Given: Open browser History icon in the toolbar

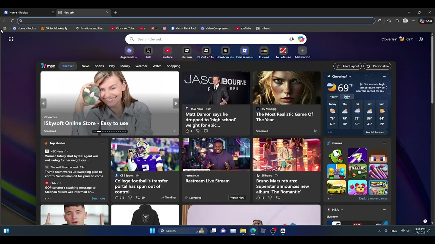Looking at the screenshot, I should click(397, 21).
